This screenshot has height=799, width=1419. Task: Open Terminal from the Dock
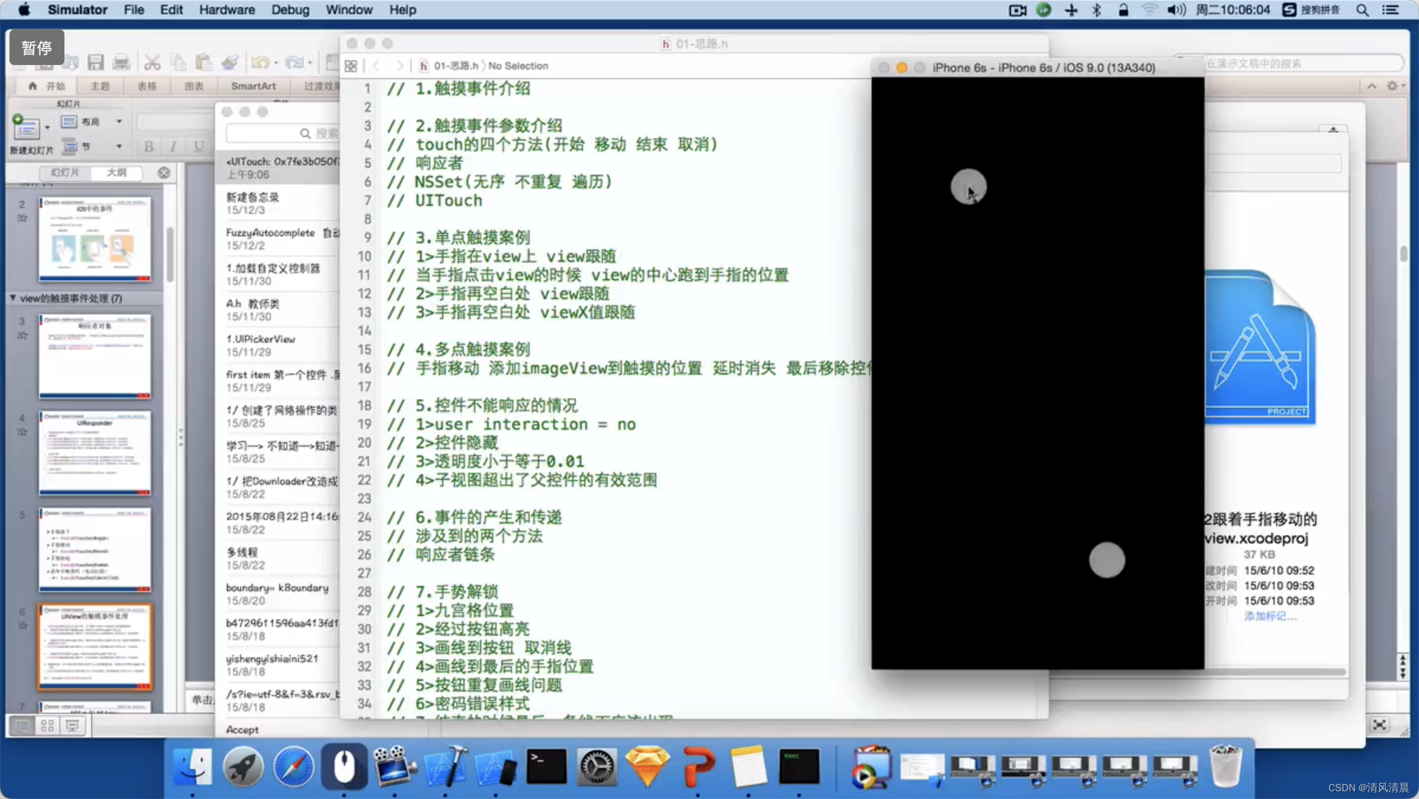[x=546, y=767]
